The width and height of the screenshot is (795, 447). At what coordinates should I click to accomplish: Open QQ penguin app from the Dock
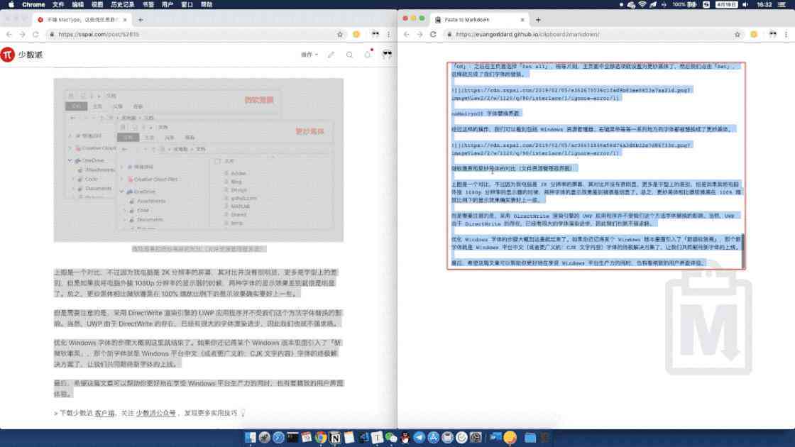click(x=405, y=437)
